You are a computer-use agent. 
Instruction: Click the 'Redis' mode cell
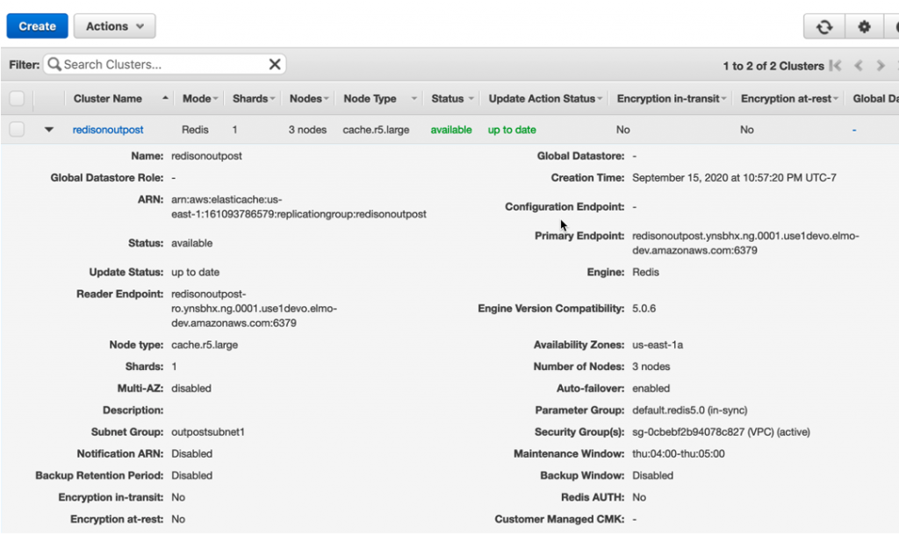click(195, 130)
